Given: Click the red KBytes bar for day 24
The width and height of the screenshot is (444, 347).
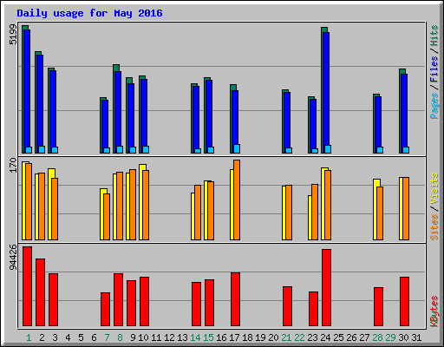Looking at the screenshot, I should click(x=326, y=288).
